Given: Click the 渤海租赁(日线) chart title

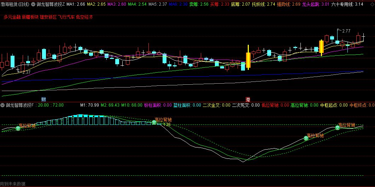Looking at the screenshot, I should pos(15,4).
